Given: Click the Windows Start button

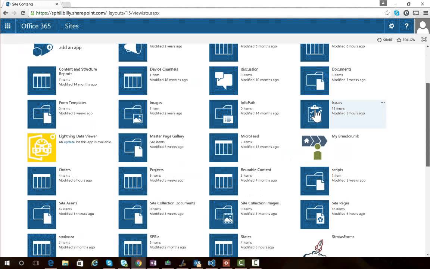Looking at the screenshot, I should coord(7,263).
